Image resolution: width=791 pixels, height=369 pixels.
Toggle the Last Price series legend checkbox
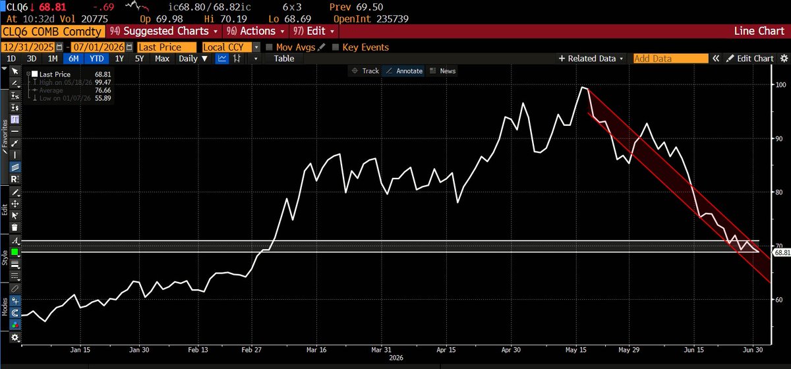36,74
